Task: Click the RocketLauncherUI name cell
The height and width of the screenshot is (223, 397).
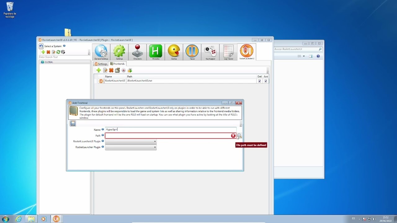Action: tap(115, 81)
